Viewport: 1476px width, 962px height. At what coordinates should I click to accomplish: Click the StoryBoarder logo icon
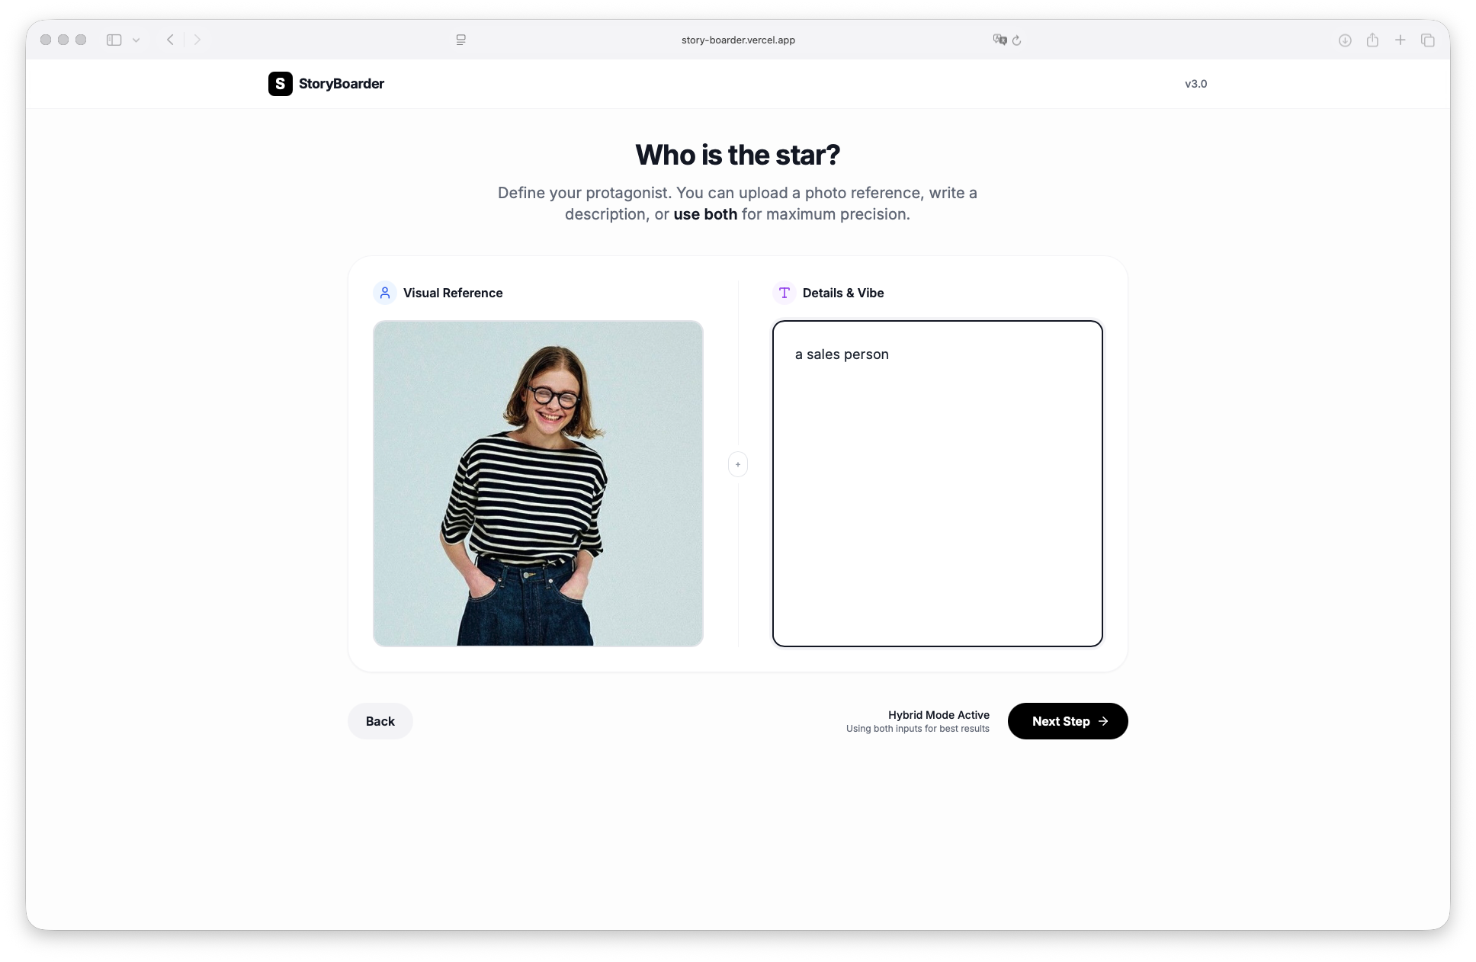coord(280,84)
